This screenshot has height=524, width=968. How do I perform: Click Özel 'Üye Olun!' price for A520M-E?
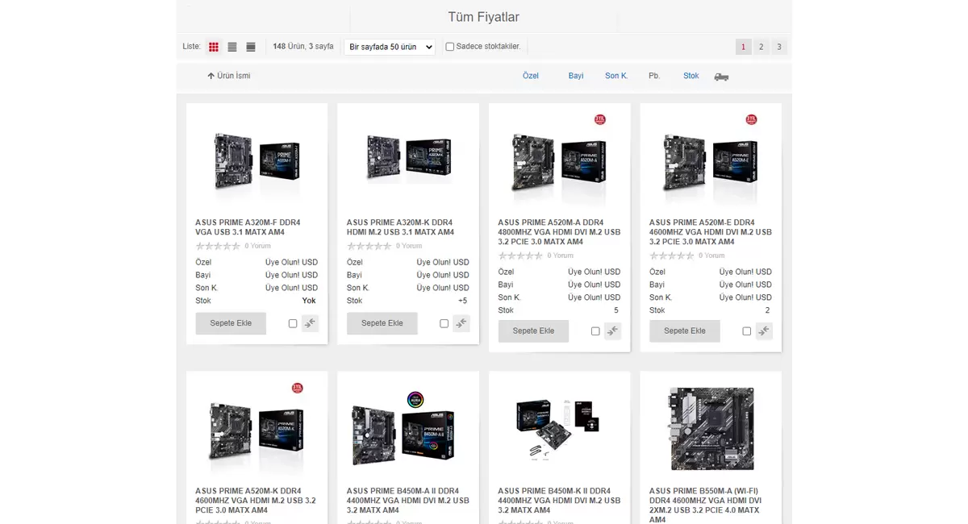coord(745,272)
